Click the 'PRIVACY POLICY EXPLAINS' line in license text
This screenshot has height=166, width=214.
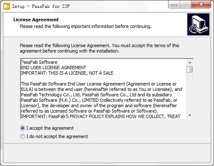[101, 116]
